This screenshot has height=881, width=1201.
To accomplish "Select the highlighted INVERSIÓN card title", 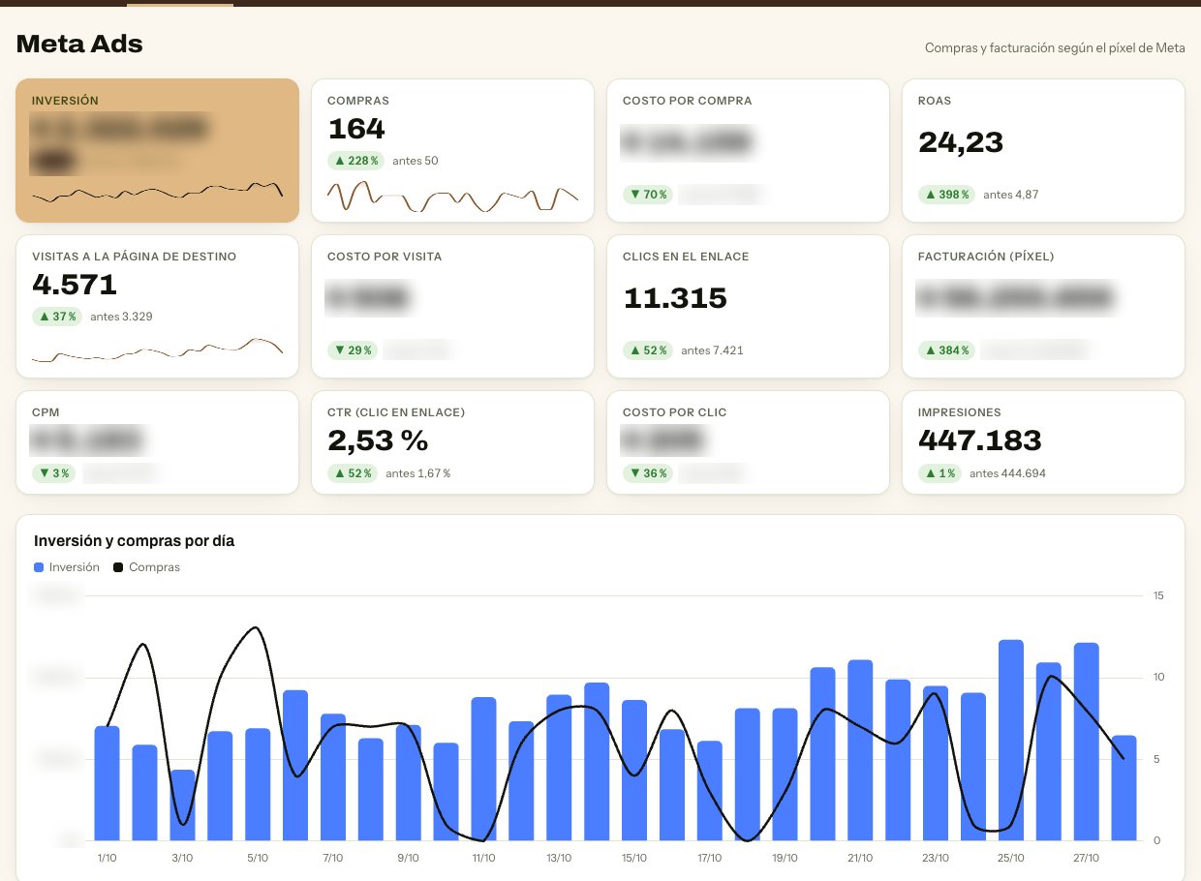I will (65, 101).
